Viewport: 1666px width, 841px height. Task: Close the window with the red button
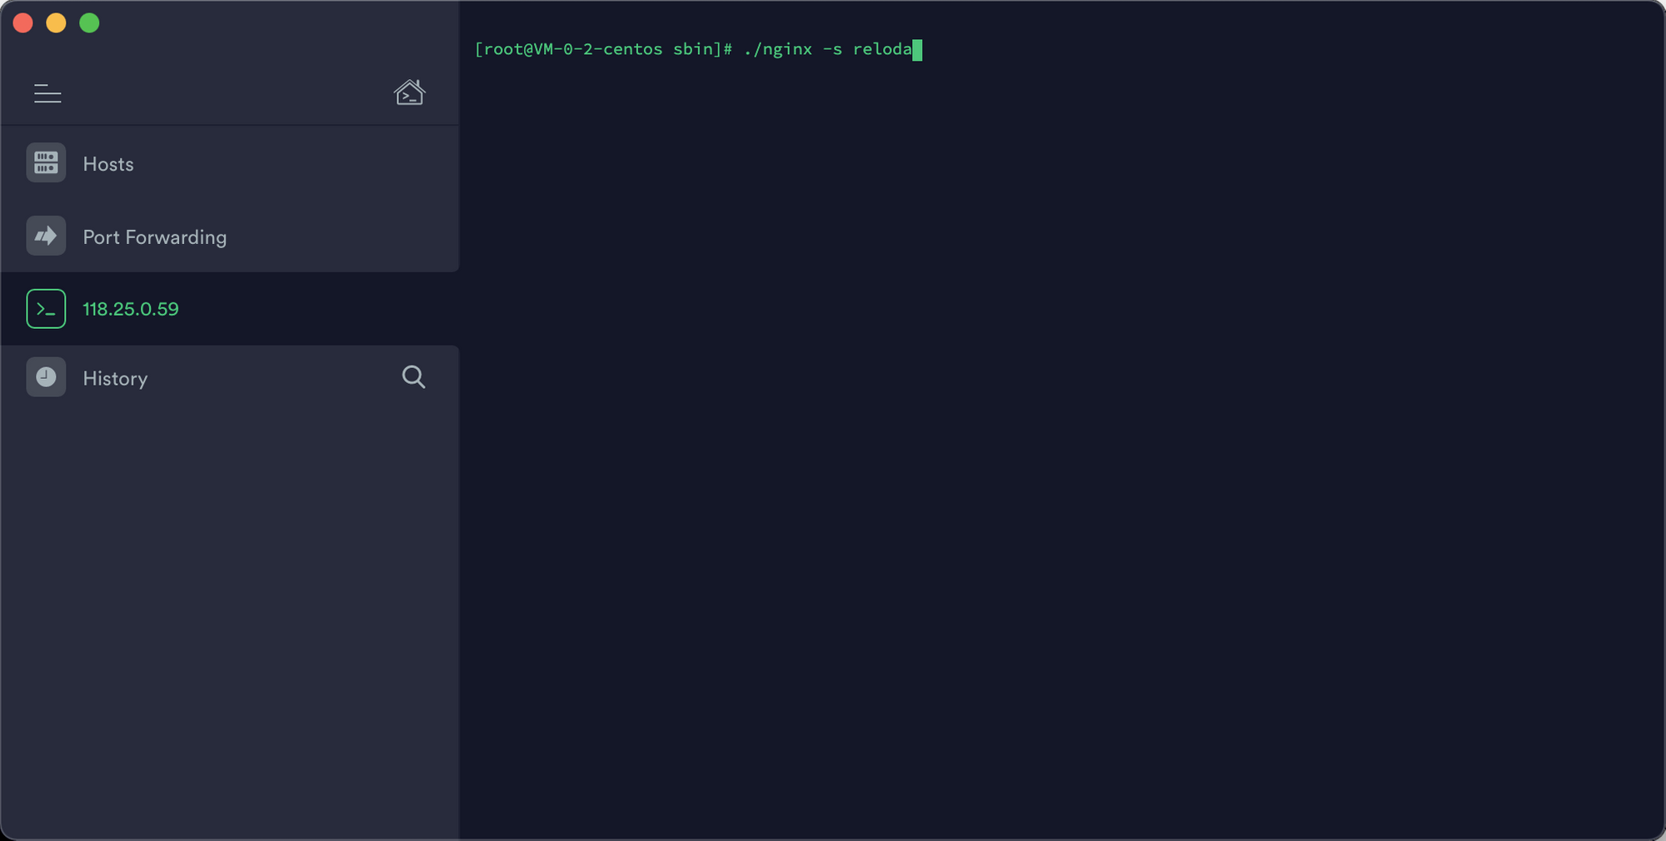[23, 23]
